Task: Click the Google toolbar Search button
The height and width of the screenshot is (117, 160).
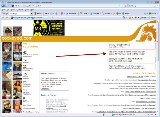Action: pos(37,13)
